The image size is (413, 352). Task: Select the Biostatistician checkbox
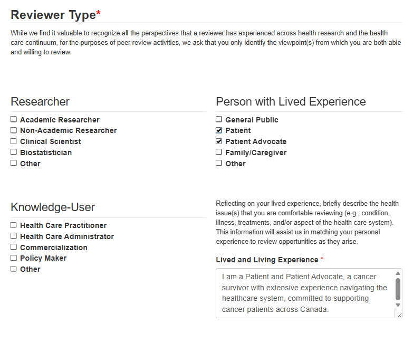click(x=14, y=153)
